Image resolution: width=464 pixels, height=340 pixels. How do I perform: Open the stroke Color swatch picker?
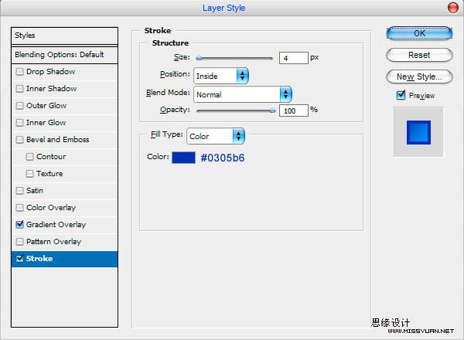coord(183,158)
